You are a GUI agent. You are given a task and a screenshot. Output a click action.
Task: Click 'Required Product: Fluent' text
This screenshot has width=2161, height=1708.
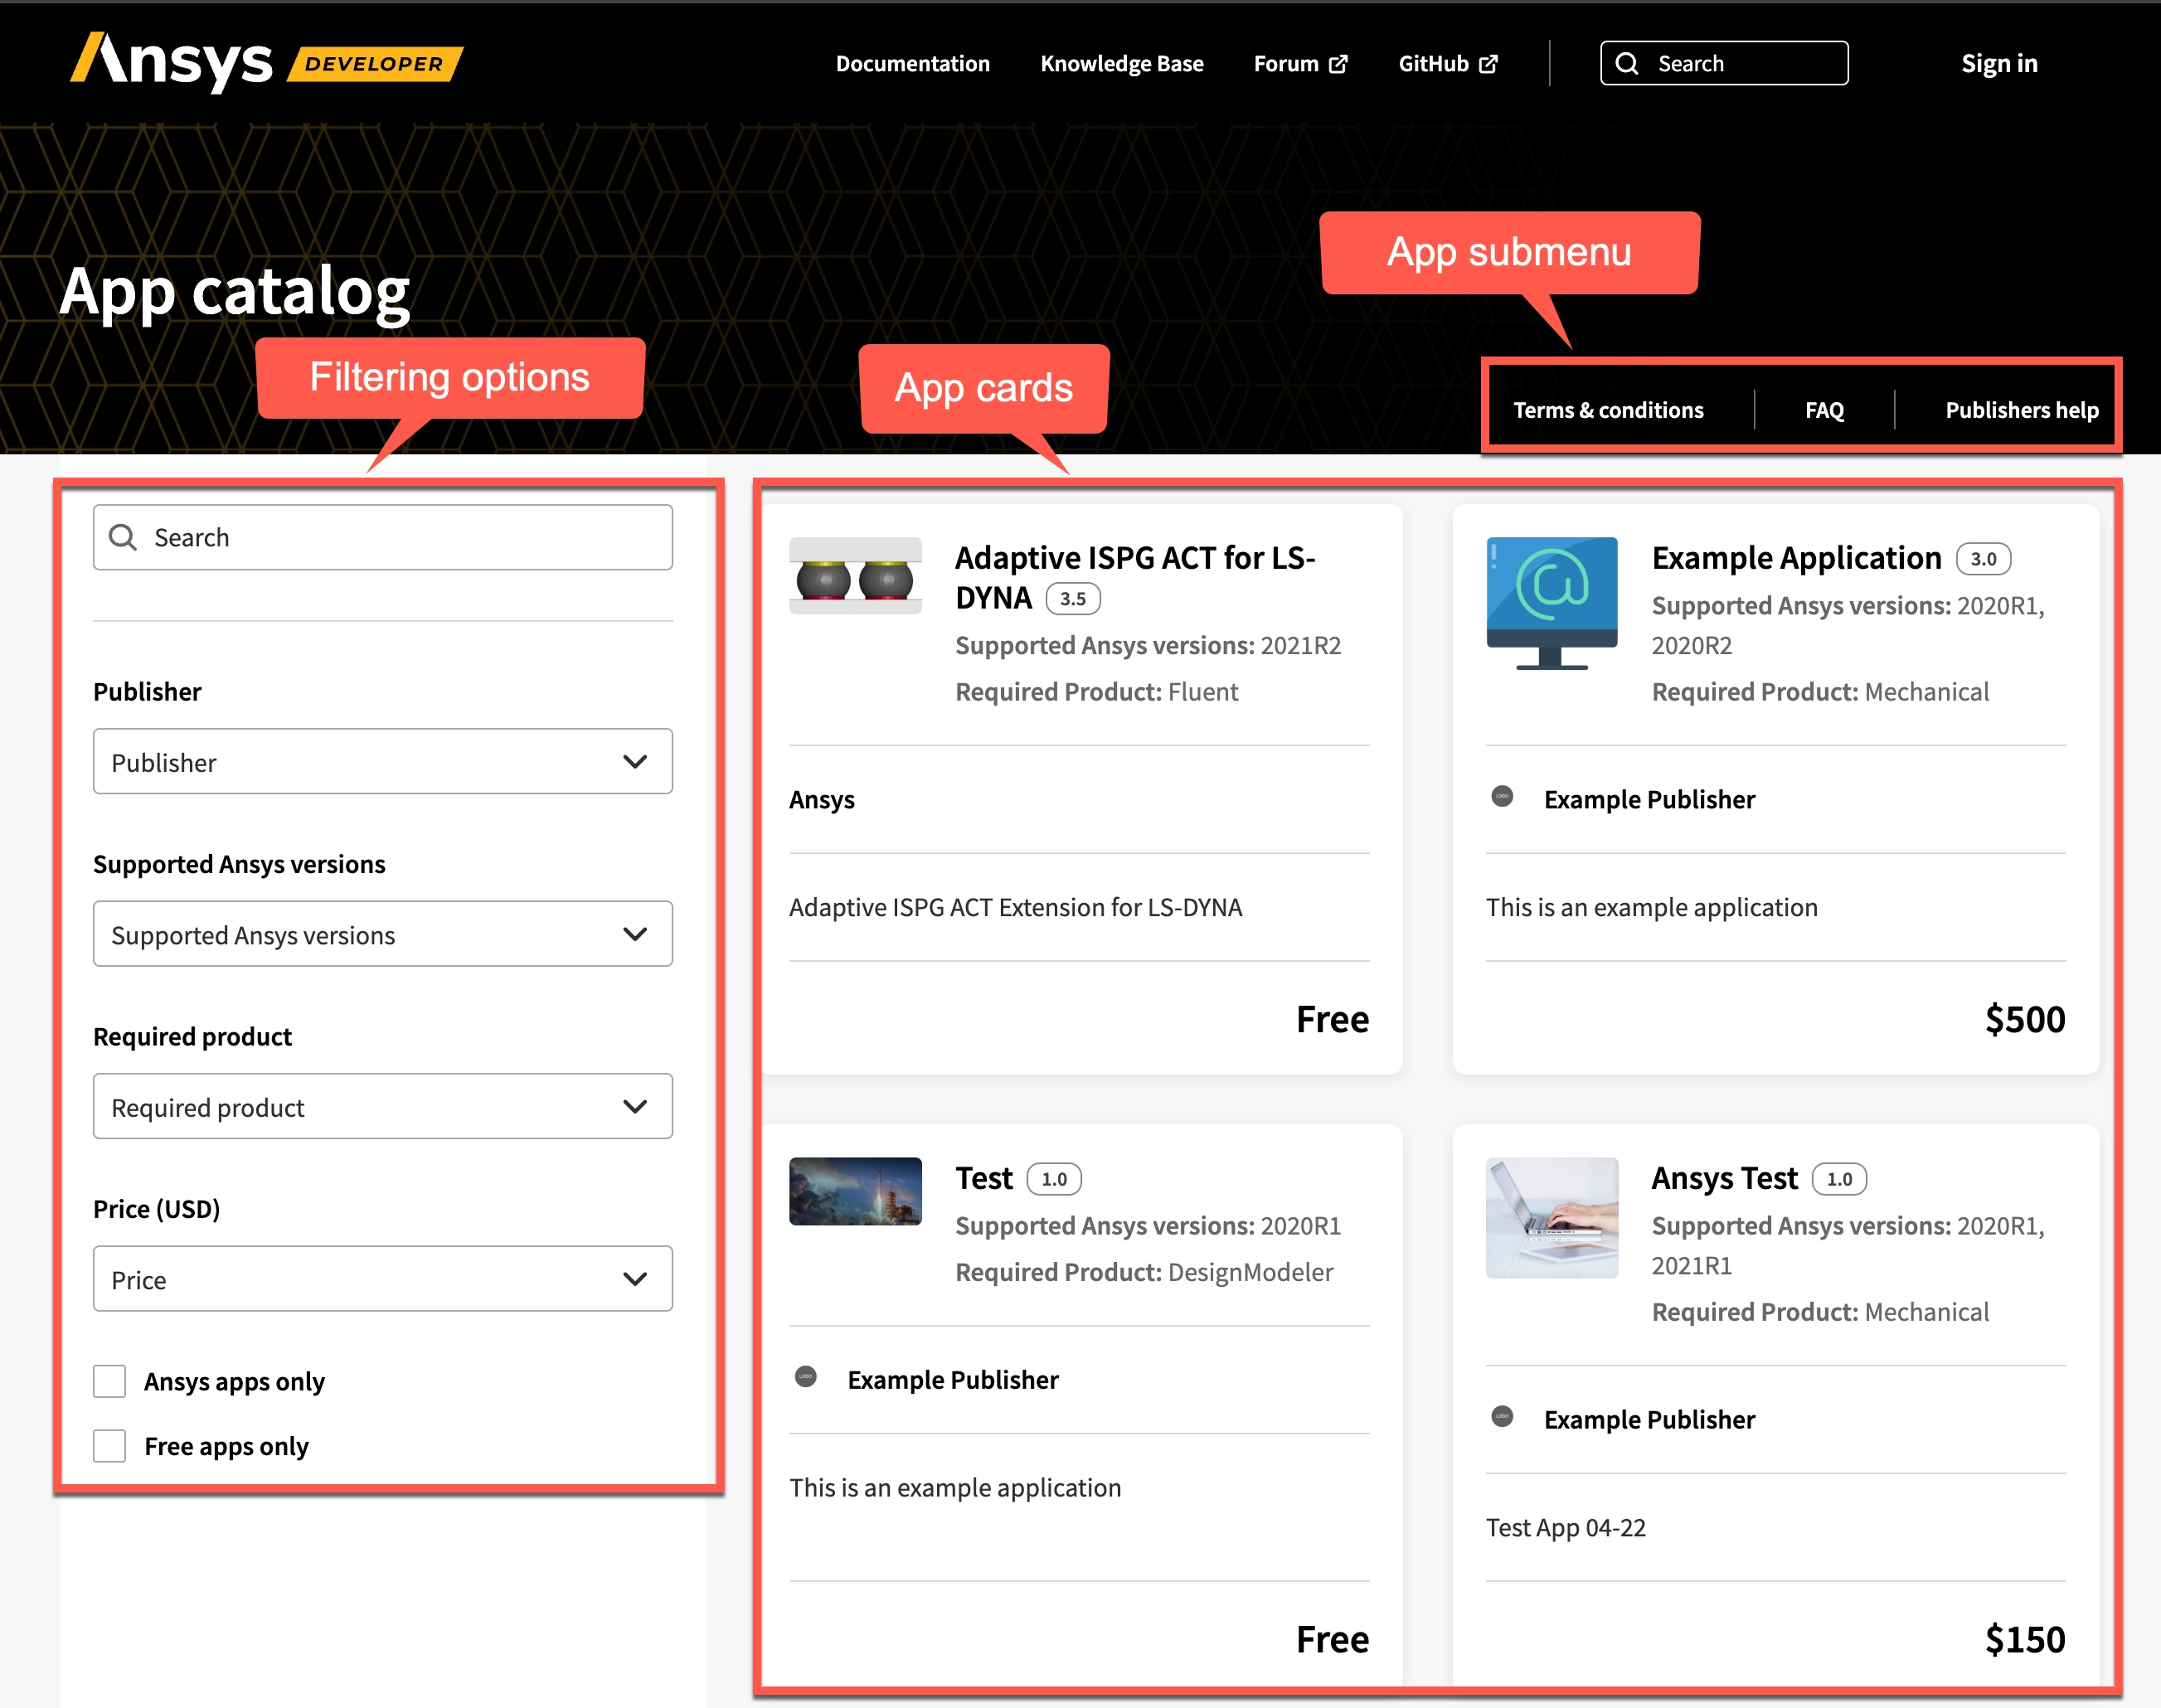point(1096,692)
